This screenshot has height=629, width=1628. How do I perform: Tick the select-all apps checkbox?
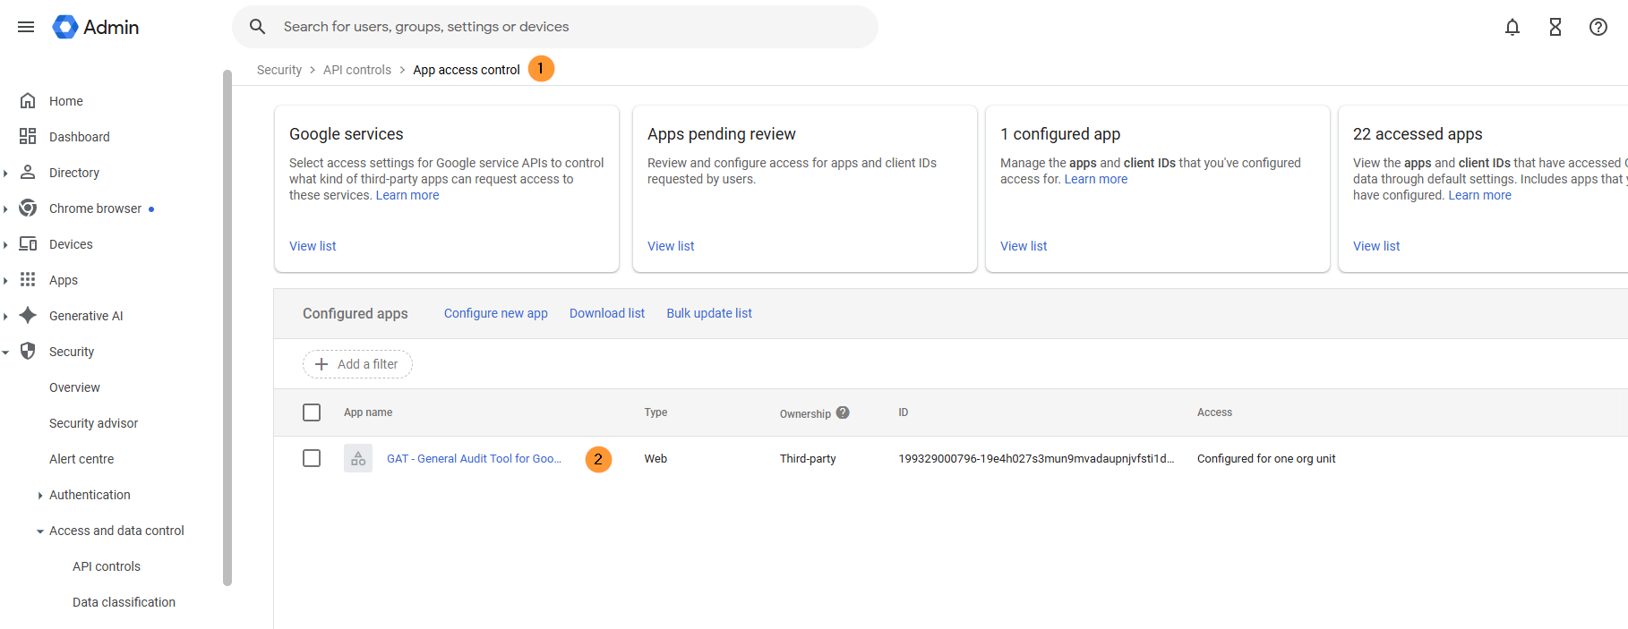(x=312, y=412)
